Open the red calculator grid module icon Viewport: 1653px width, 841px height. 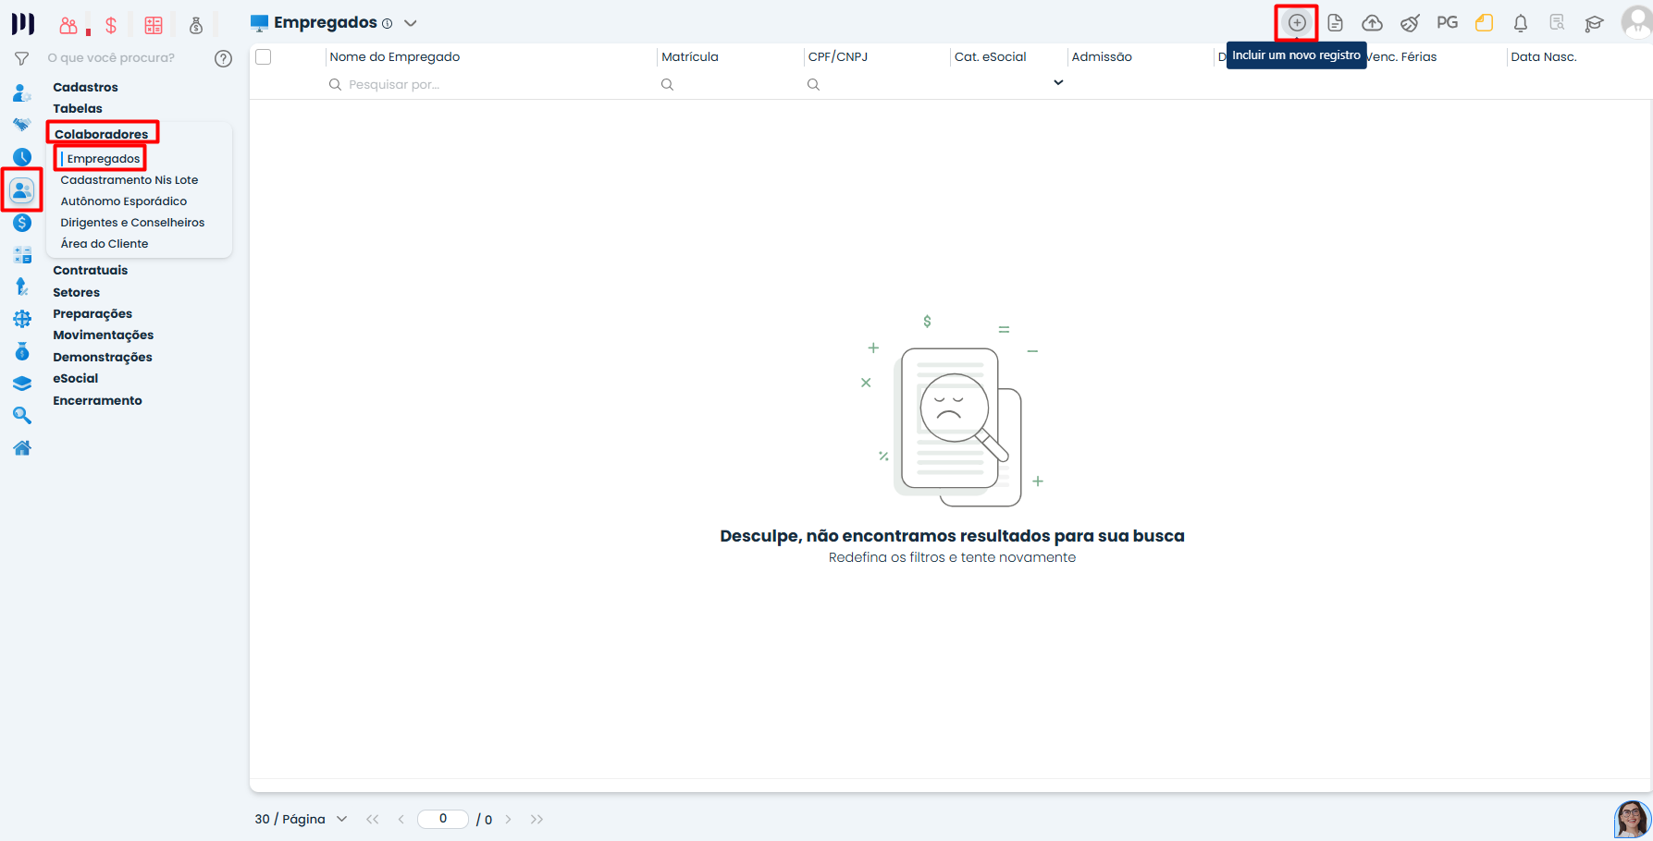[x=154, y=25]
